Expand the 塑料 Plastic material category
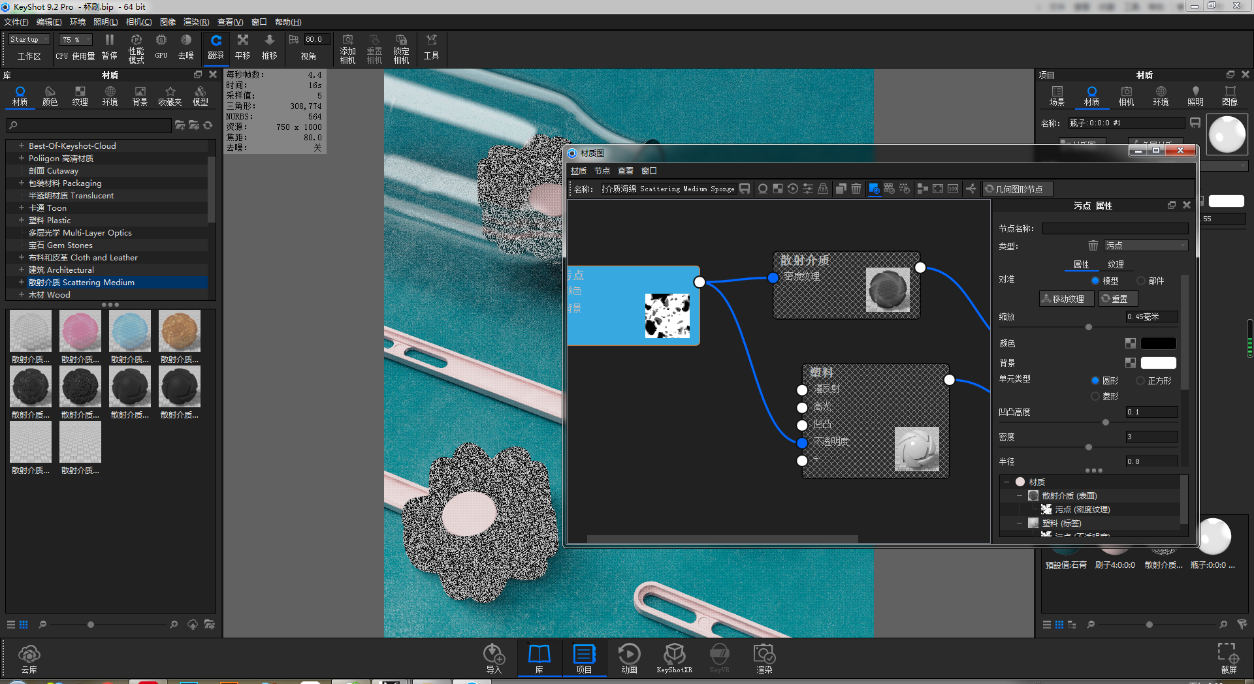This screenshot has height=684, width=1254. coord(22,220)
